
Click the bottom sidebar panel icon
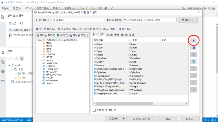3,81
